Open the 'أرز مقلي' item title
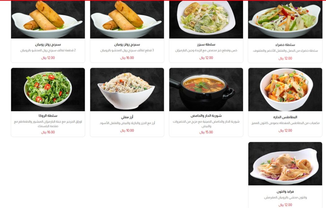Image resolution: width=326 pixels, height=208 pixels. point(127,117)
